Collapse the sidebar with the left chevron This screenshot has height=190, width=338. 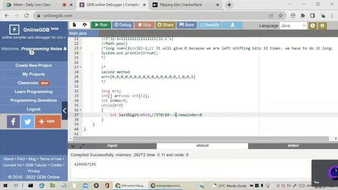click(64, 110)
